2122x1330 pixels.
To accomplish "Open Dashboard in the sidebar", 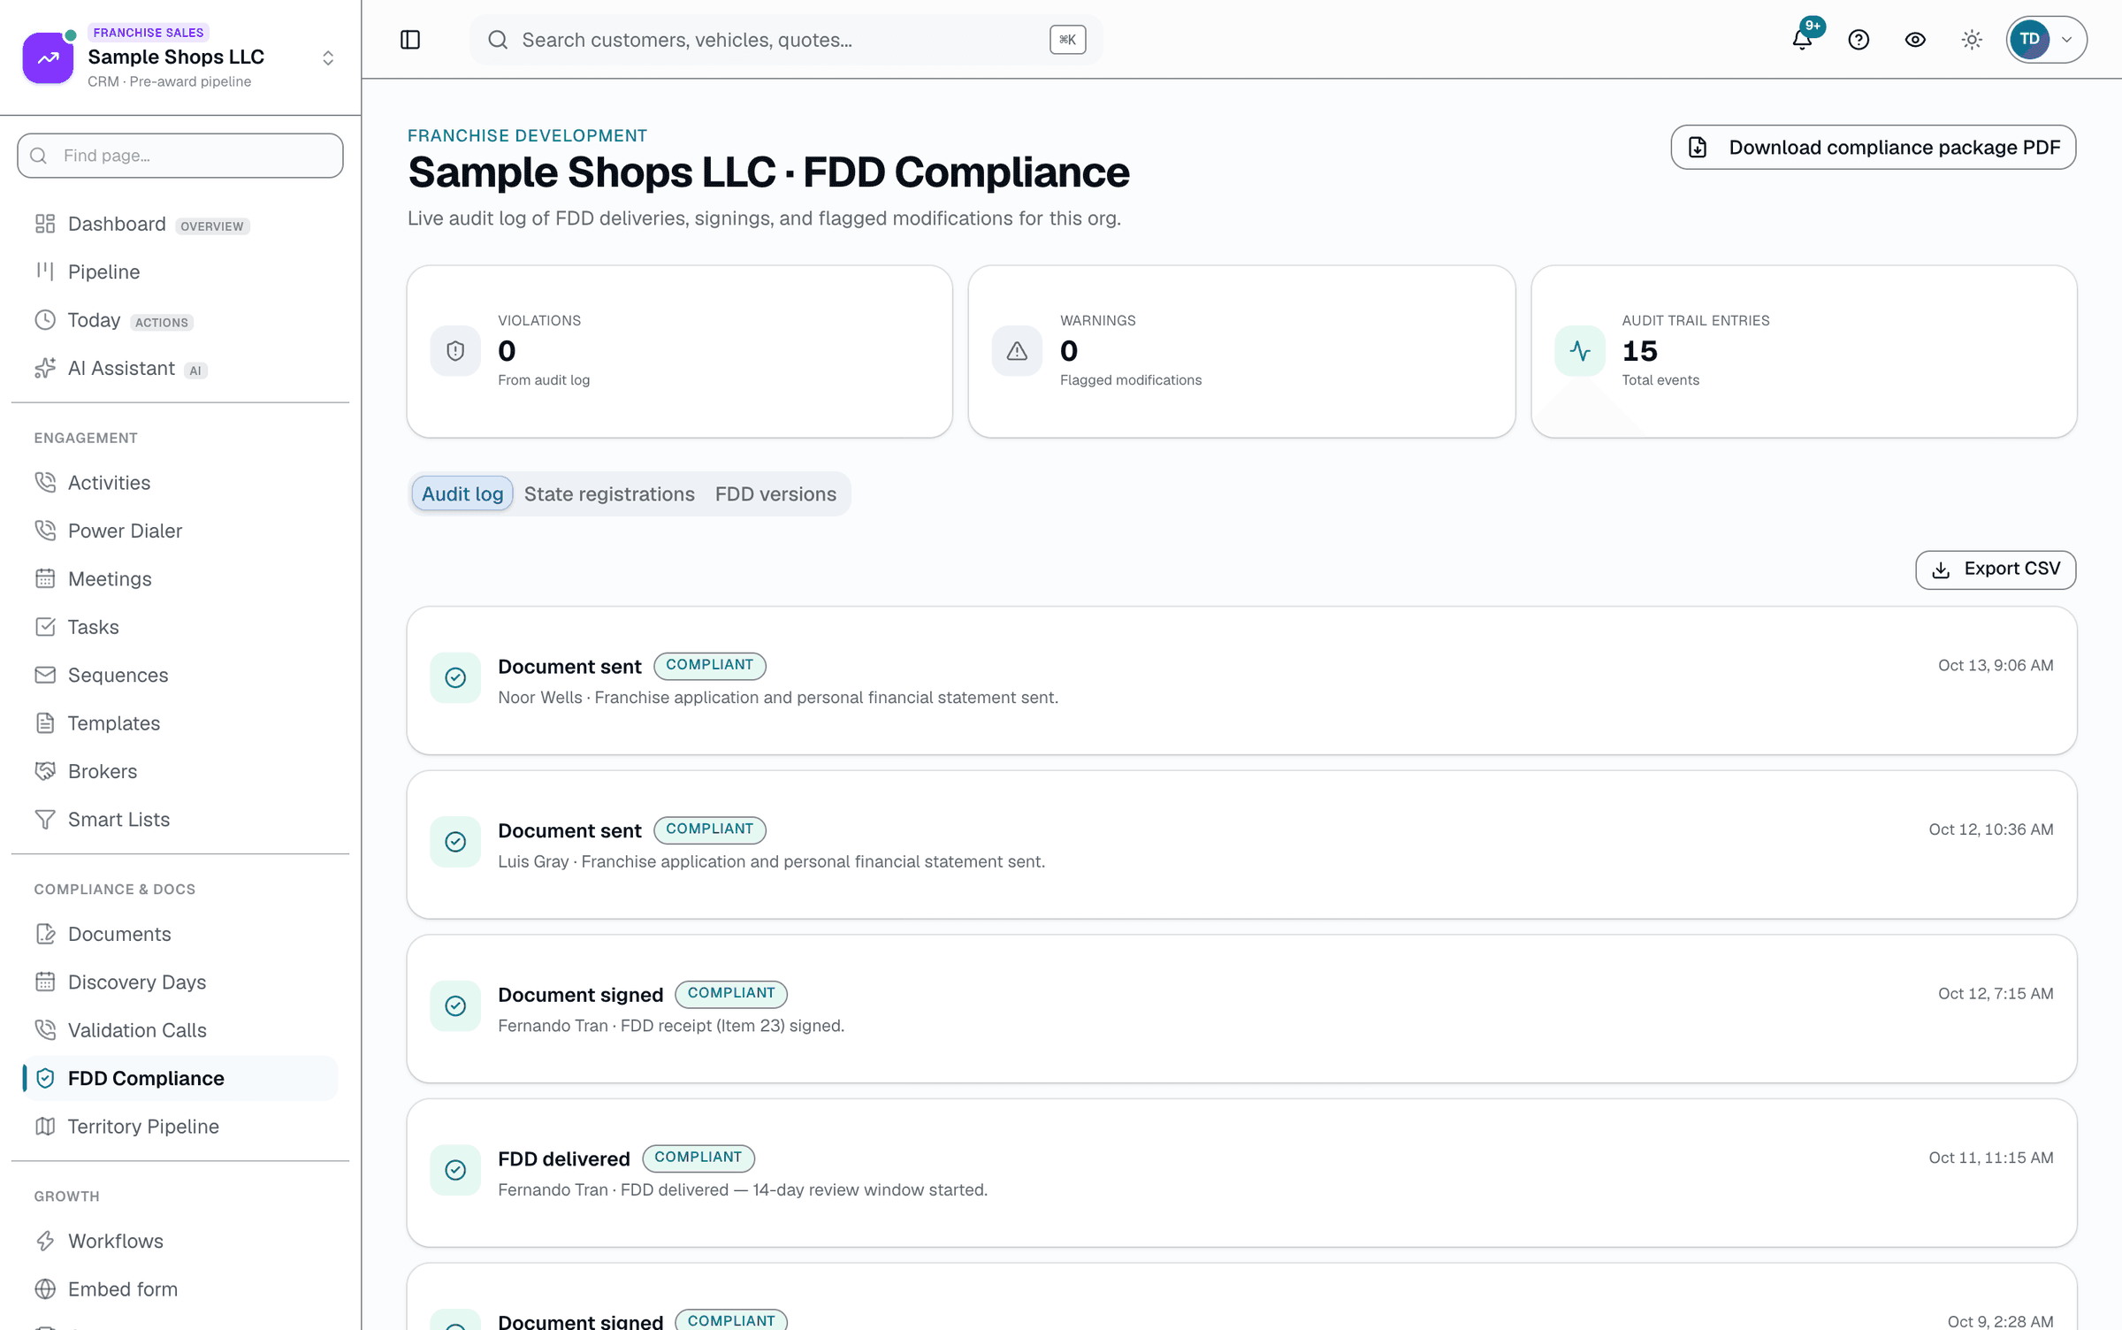I will 180,225.
